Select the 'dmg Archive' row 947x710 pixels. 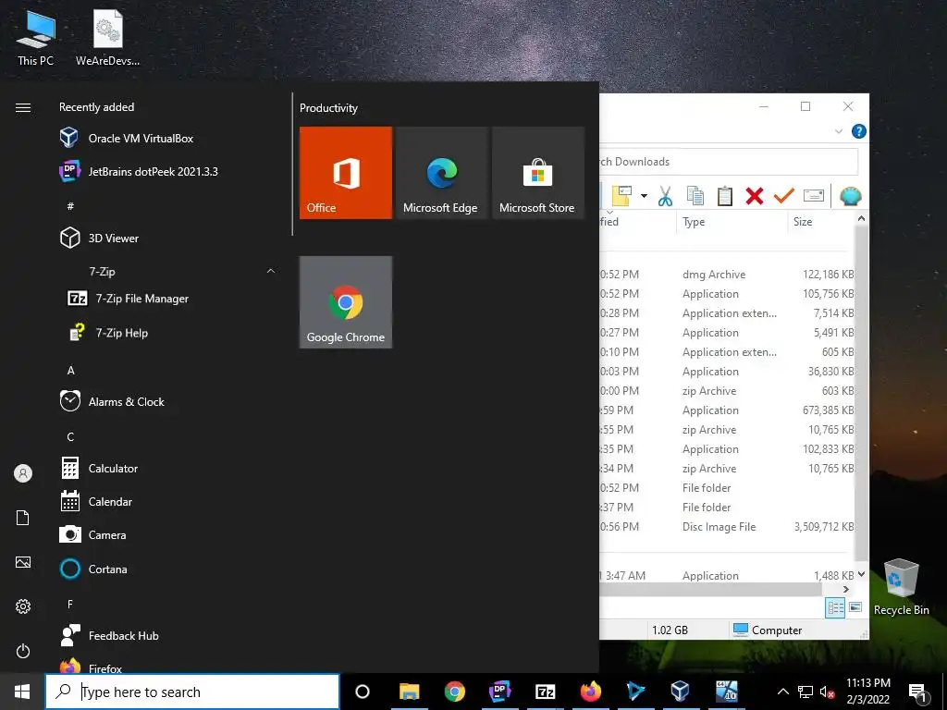tap(727, 274)
